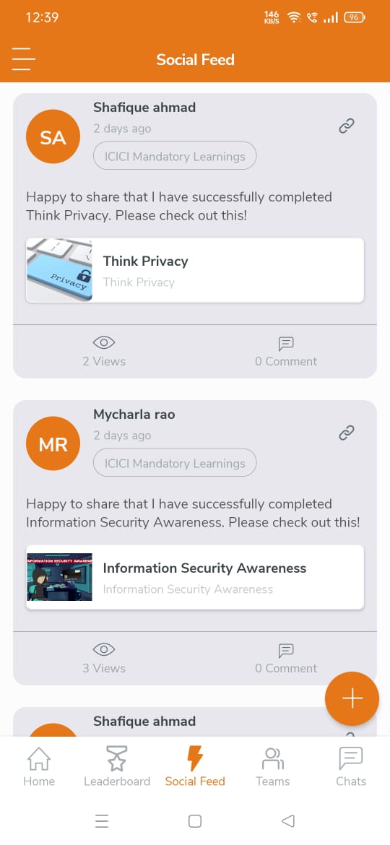This screenshot has height=845, width=390.
Task: Open comments on Information Security Awareness post
Action: click(286, 659)
